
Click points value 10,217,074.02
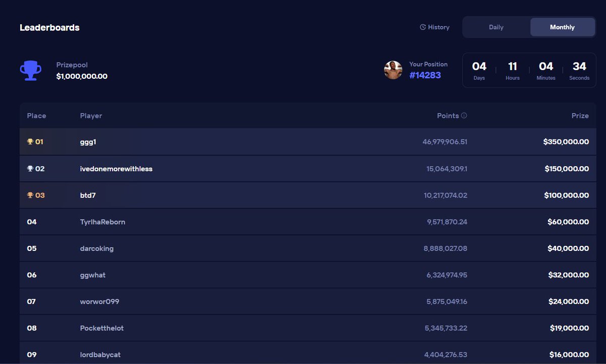[445, 195]
